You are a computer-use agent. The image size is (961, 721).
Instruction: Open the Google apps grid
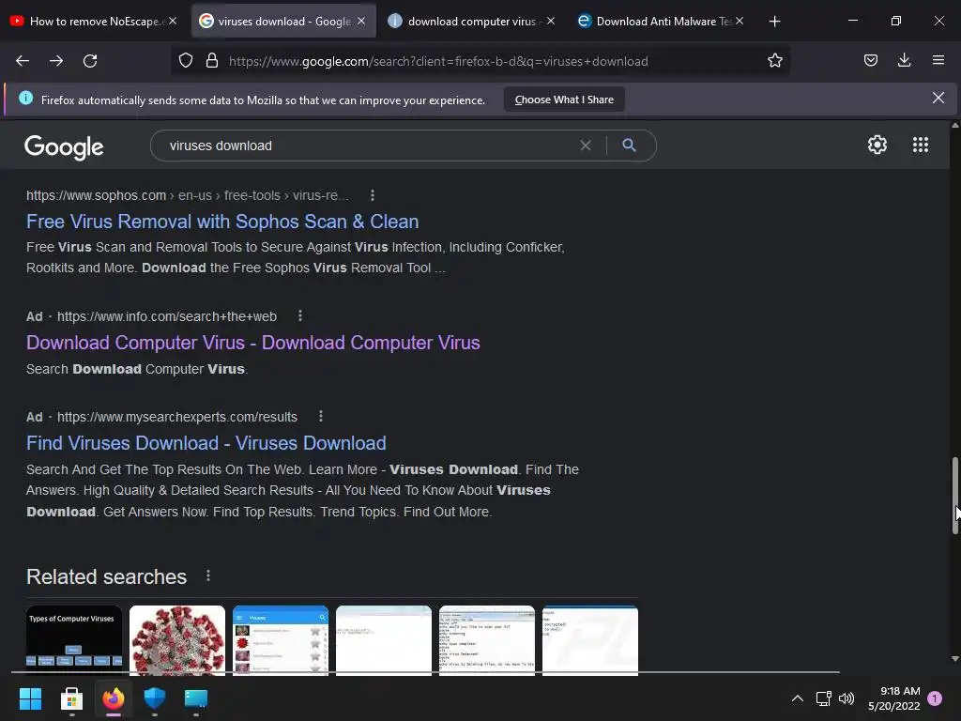point(920,145)
